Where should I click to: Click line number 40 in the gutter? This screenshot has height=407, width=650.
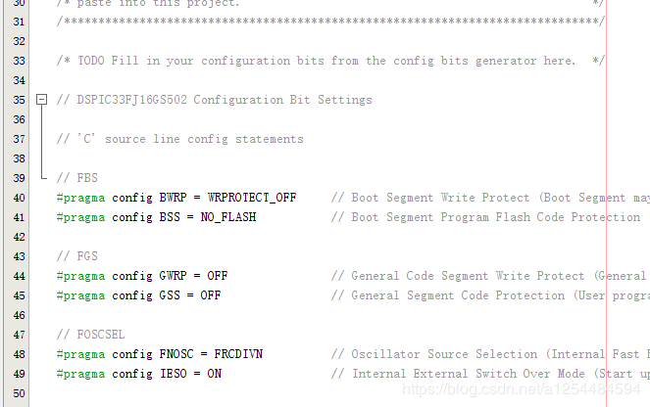(20, 198)
